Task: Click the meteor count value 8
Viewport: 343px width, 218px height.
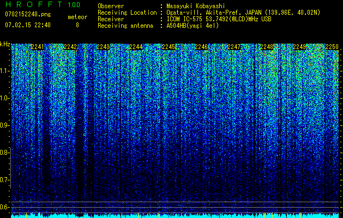Action: [77, 25]
